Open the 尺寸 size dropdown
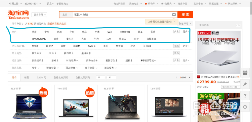This screenshot has height=122, width=252. point(36,68)
